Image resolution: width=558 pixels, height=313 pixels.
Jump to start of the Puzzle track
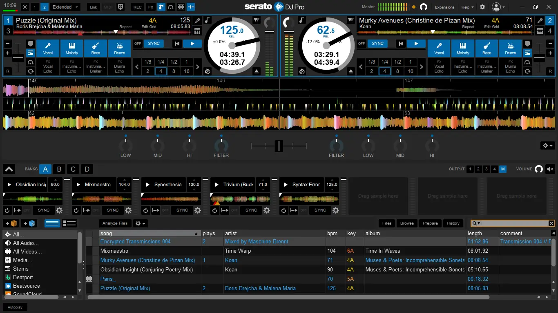(177, 44)
